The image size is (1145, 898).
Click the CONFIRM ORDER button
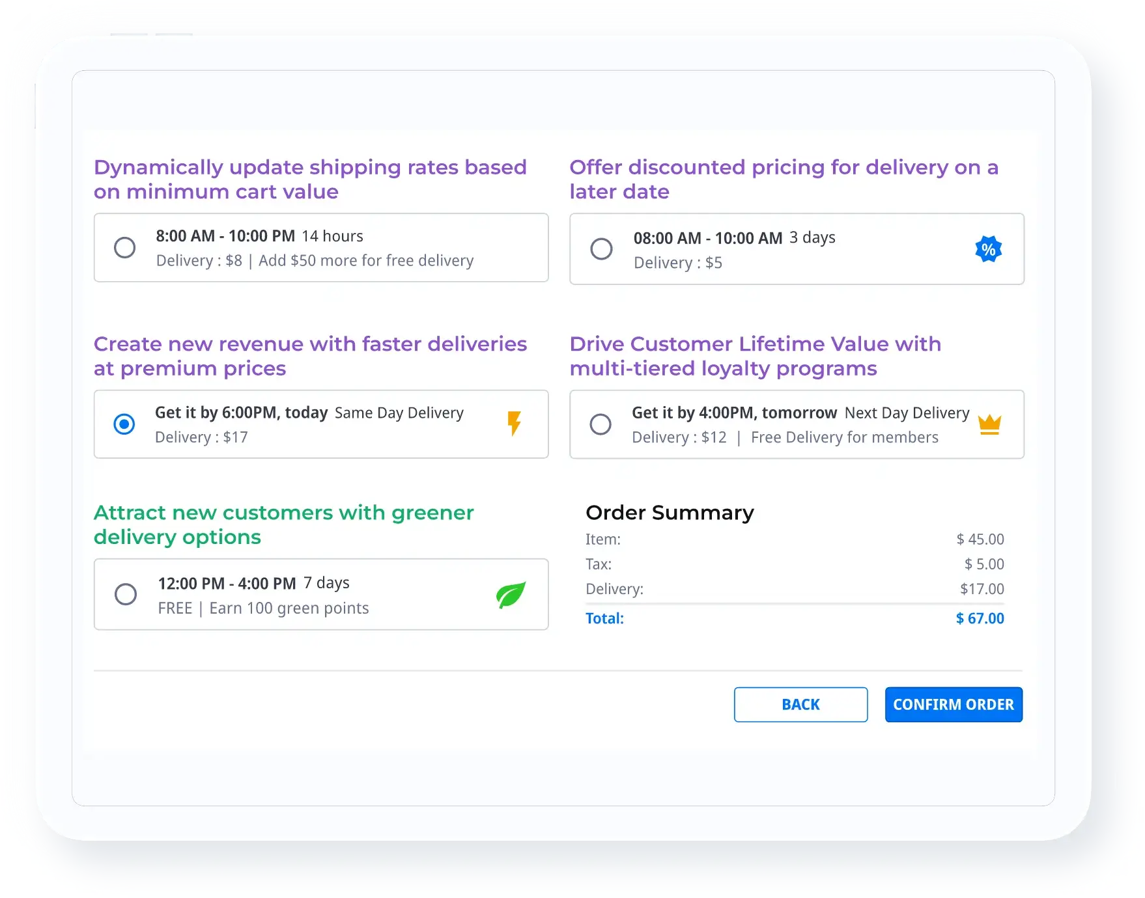point(954,704)
